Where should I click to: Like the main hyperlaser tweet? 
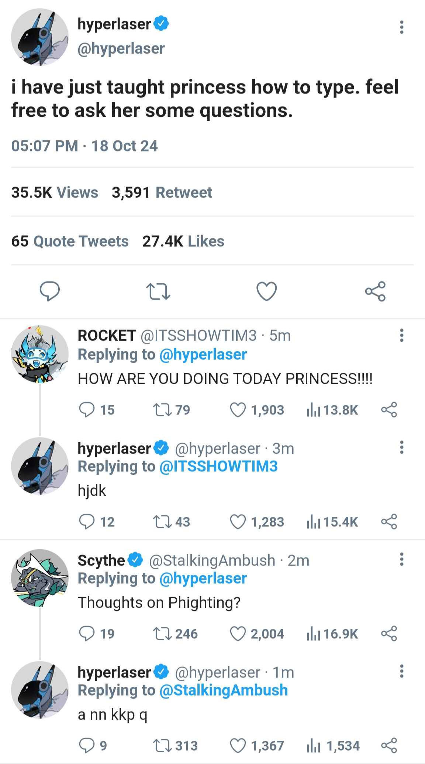[266, 291]
